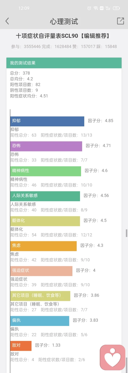Tap the light green 精神病性 bar

(46, 171)
